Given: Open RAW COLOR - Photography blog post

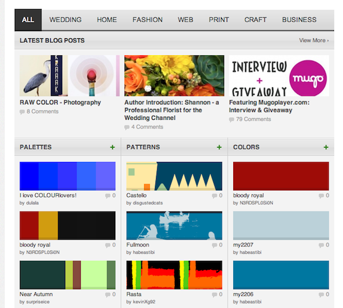Looking at the screenshot, I should [x=60, y=103].
